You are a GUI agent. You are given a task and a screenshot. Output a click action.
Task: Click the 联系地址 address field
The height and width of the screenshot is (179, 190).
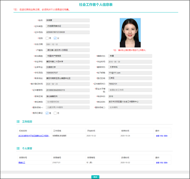click(x=68, y=78)
